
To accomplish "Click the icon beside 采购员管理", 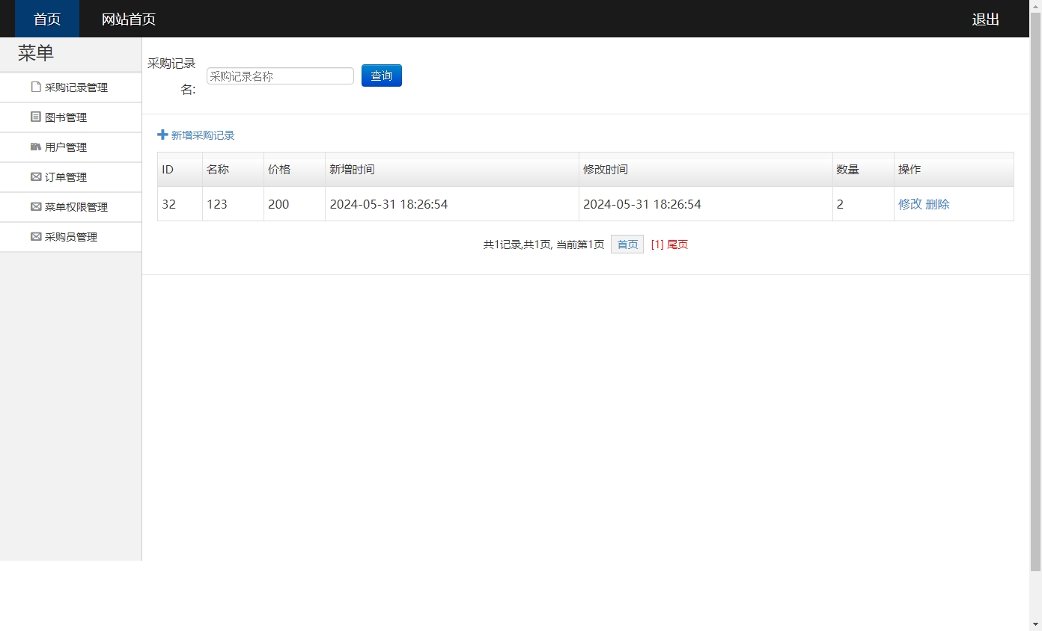I will (x=35, y=236).
